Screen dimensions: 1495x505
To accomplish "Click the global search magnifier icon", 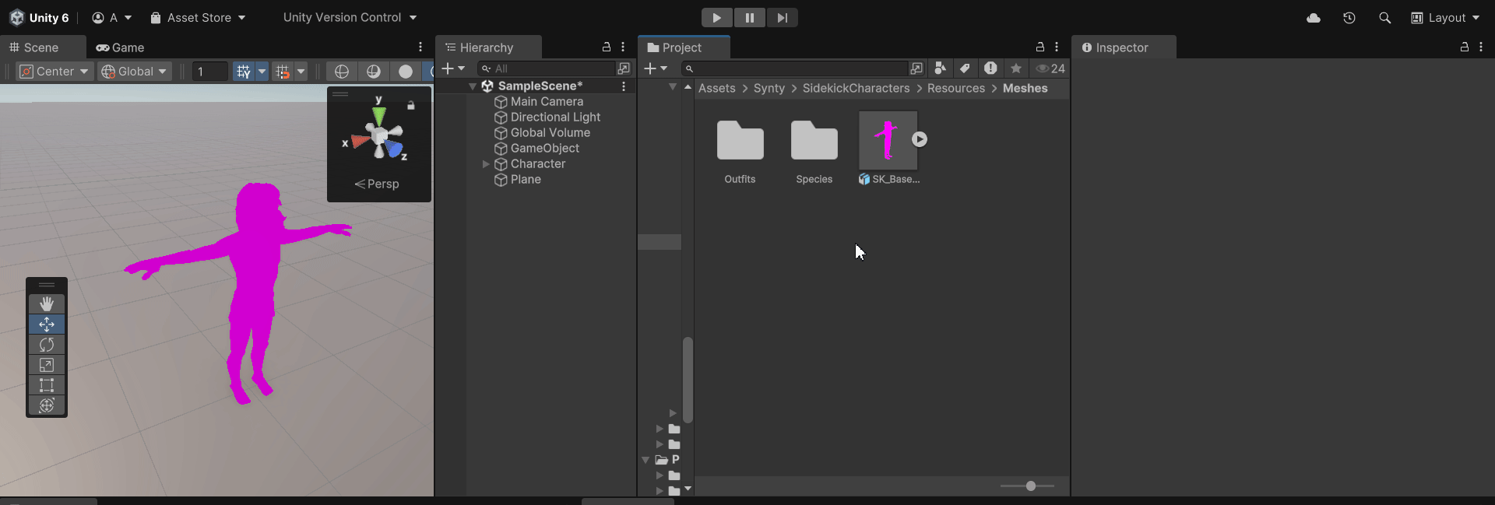I will tap(1384, 18).
